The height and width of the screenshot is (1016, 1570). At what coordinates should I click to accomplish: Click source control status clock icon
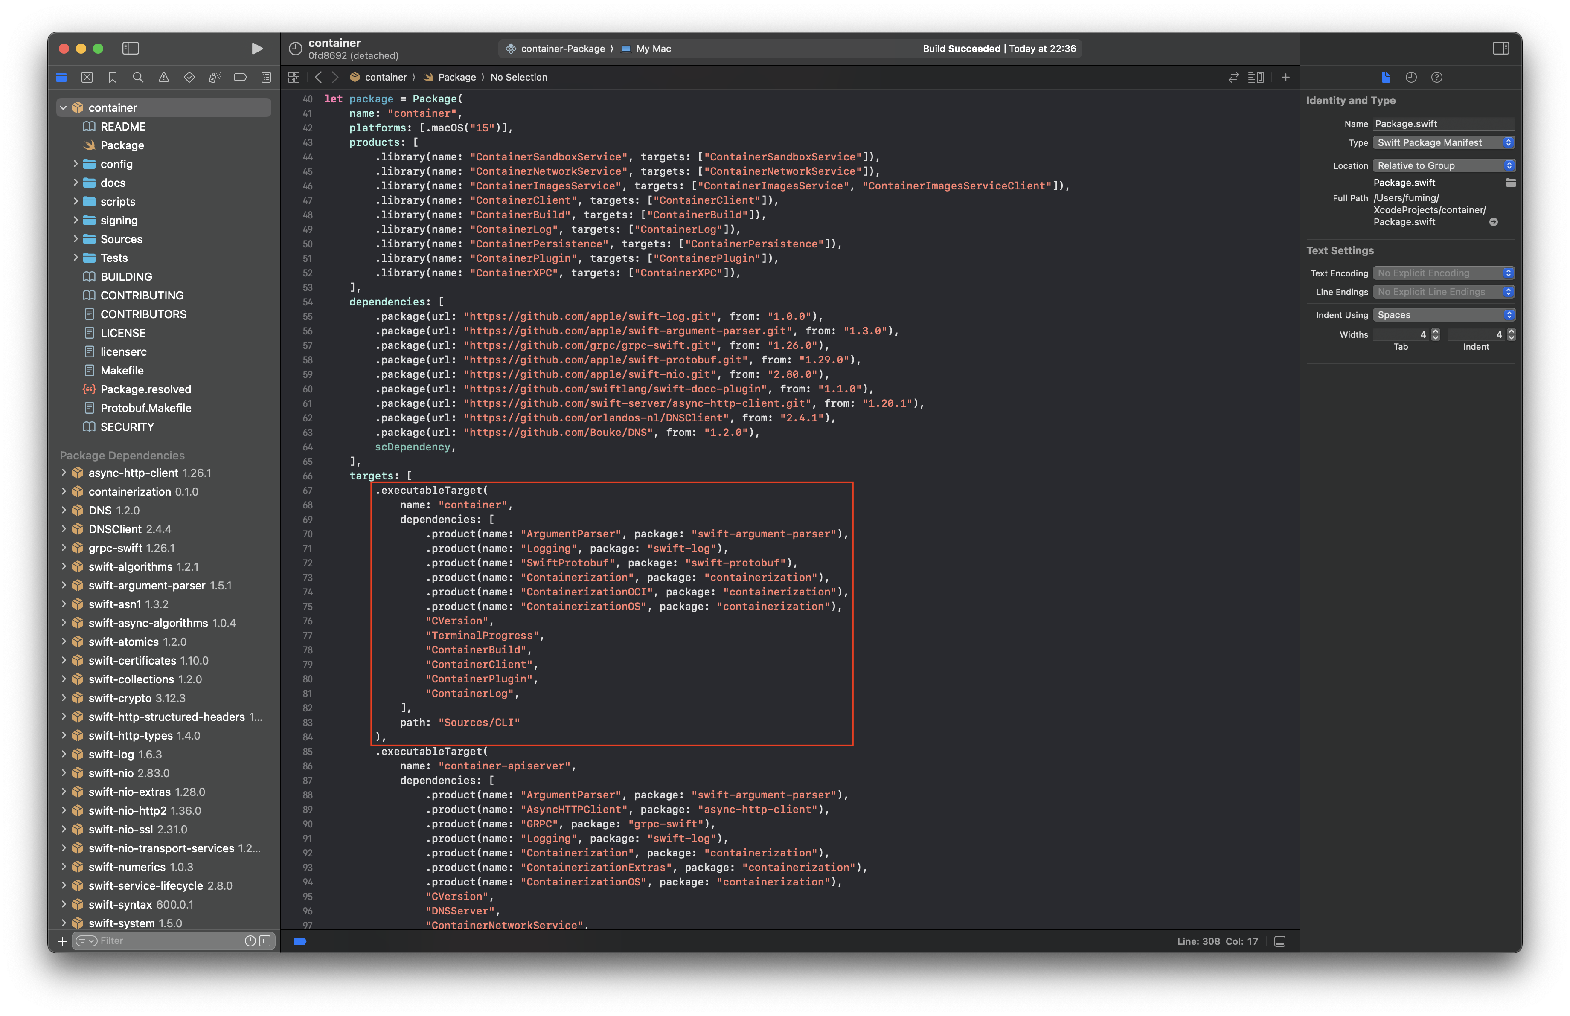tap(296, 49)
